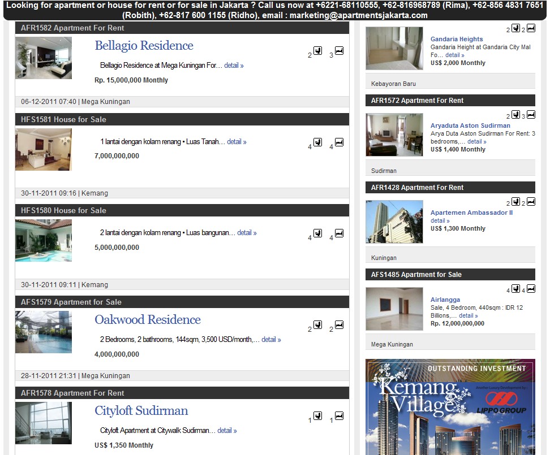Open the Bellagio Residence title link
Screen dimensions: 550x455
point(144,46)
